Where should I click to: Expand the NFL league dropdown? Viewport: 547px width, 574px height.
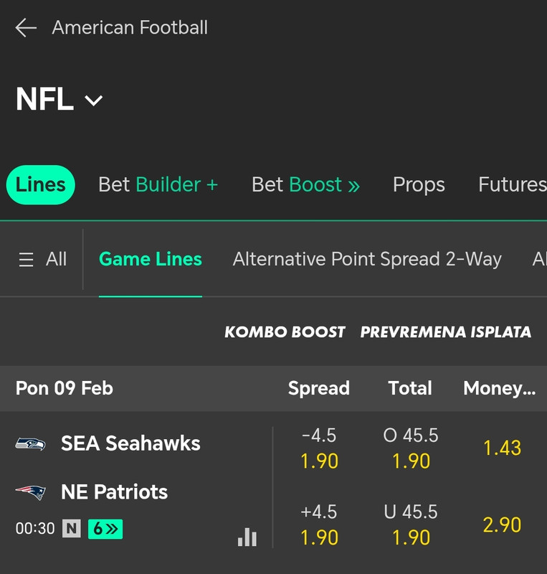coord(94,100)
